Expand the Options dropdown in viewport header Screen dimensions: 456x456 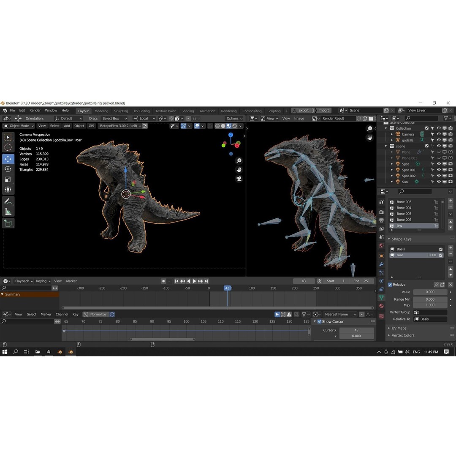(234, 118)
